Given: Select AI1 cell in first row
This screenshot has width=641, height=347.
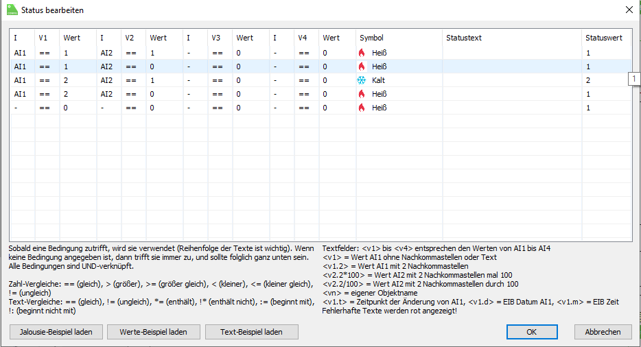Looking at the screenshot, I should point(20,53).
